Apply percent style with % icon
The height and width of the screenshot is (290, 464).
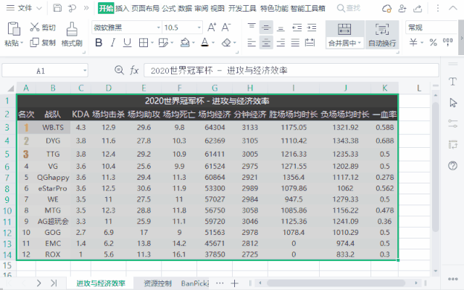(x=434, y=43)
